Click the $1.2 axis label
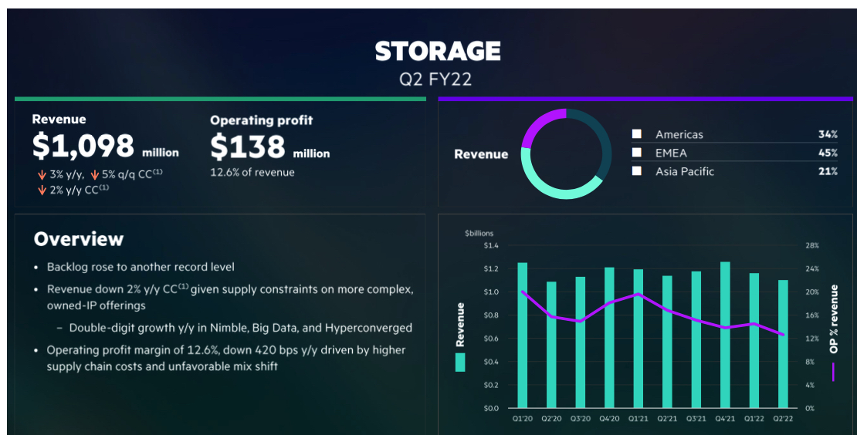 [x=491, y=268]
